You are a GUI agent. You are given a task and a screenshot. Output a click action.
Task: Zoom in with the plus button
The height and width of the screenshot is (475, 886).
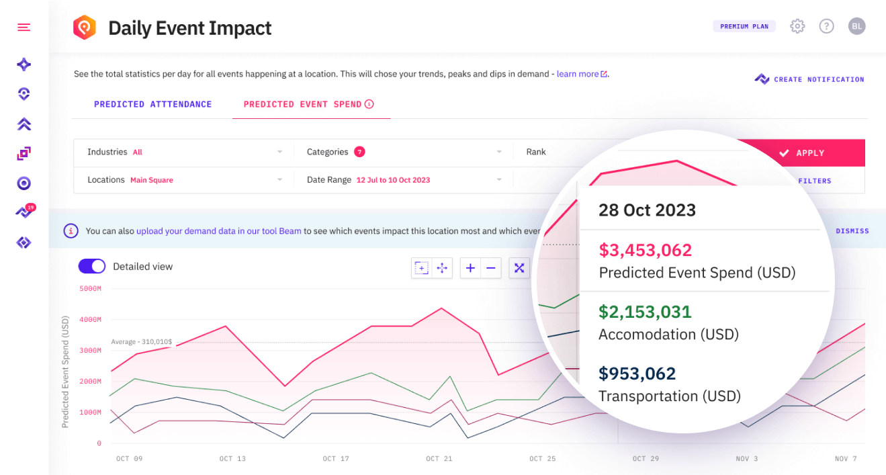[470, 268]
